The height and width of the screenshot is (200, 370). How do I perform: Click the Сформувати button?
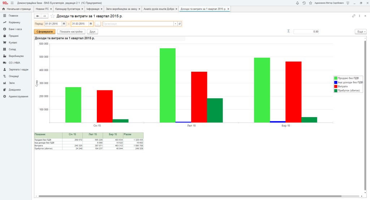pos(44,31)
